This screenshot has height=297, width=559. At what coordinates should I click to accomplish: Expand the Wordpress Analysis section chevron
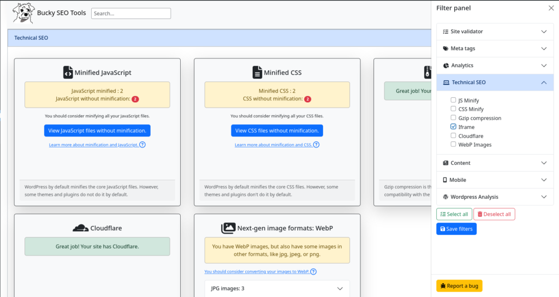(544, 197)
